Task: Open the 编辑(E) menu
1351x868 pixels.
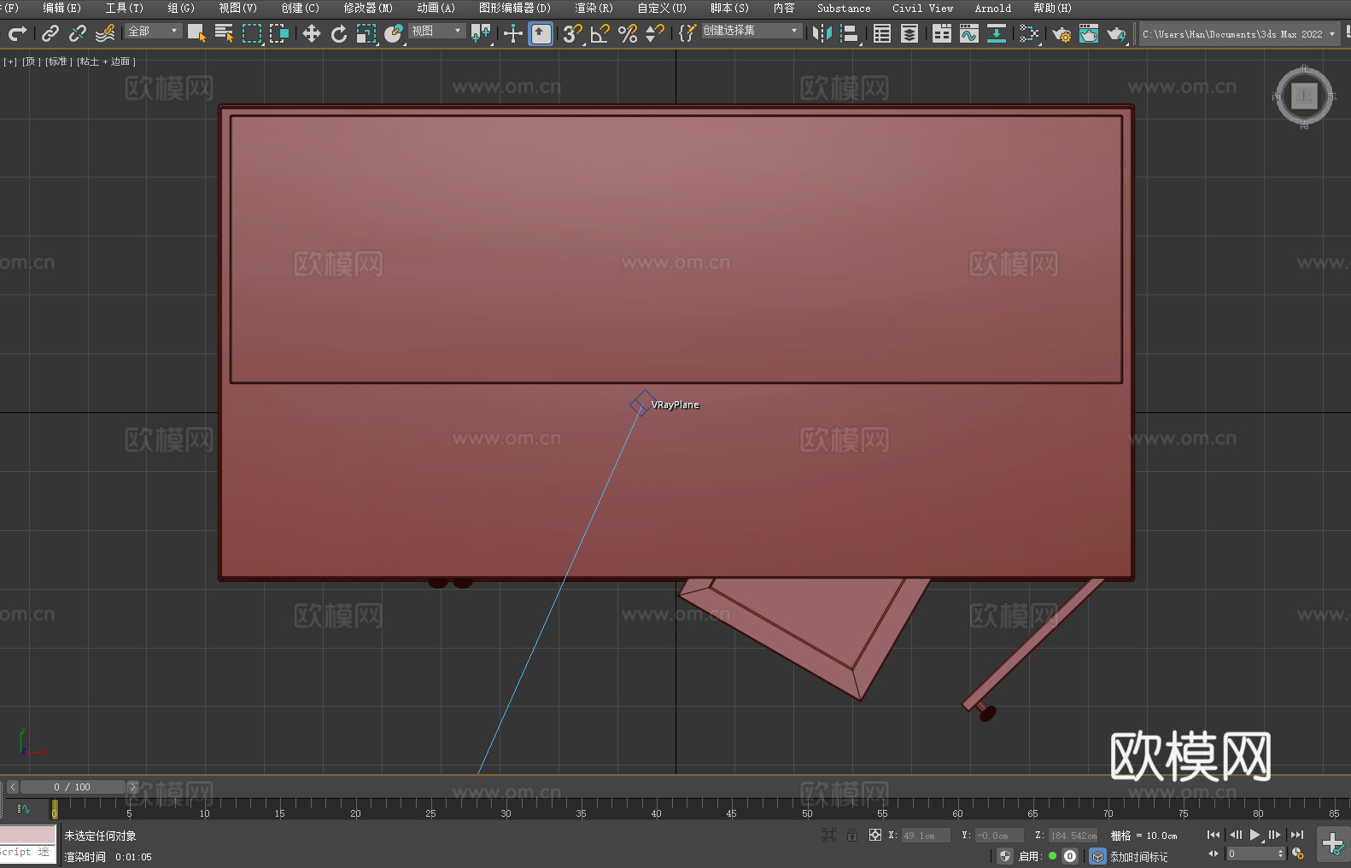Action: click(61, 8)
